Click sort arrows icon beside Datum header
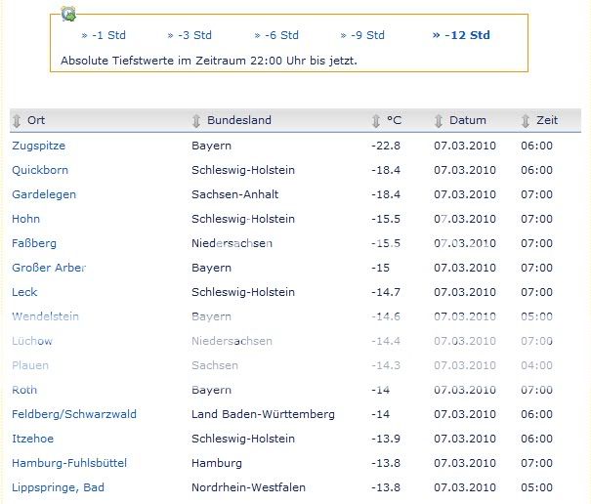This screenshot has width=591, height=504. point(439,121)
